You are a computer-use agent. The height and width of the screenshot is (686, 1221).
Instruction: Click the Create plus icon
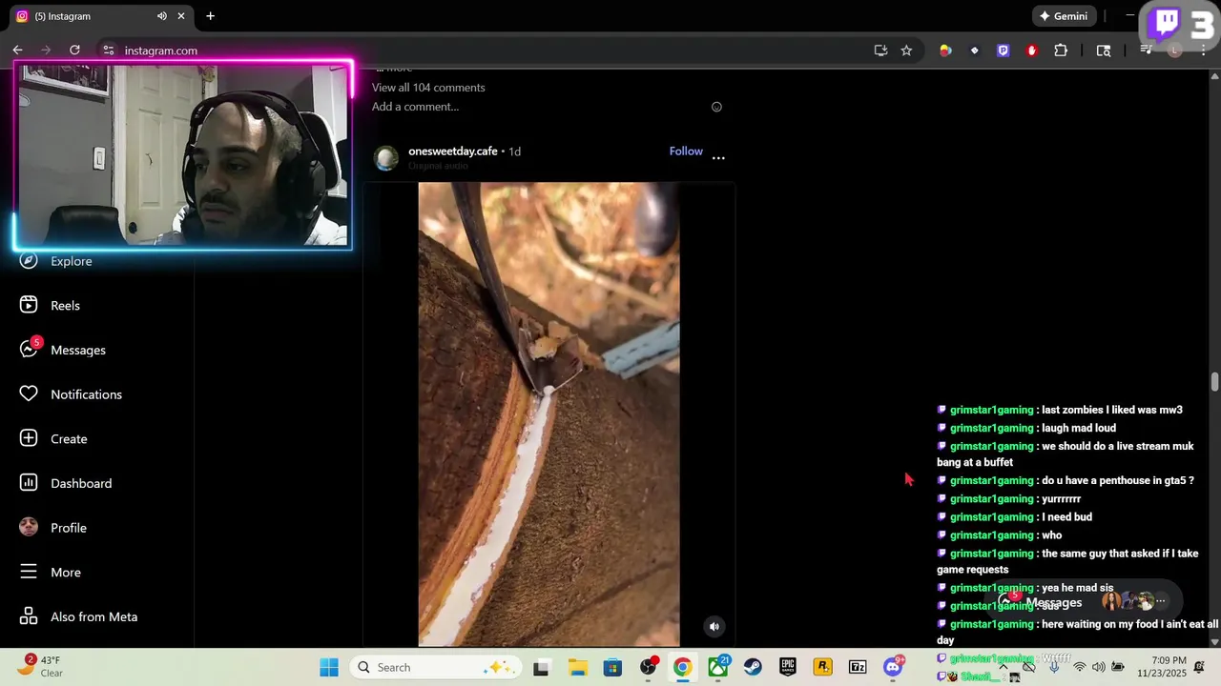click(x=29, y=438)
